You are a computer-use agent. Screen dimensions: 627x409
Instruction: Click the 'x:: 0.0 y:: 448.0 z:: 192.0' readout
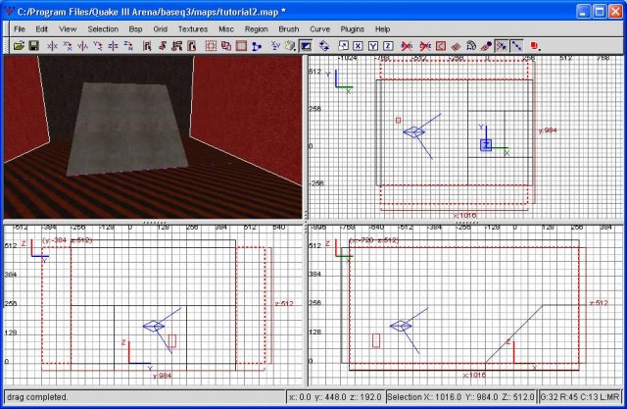tap(335, 397)
